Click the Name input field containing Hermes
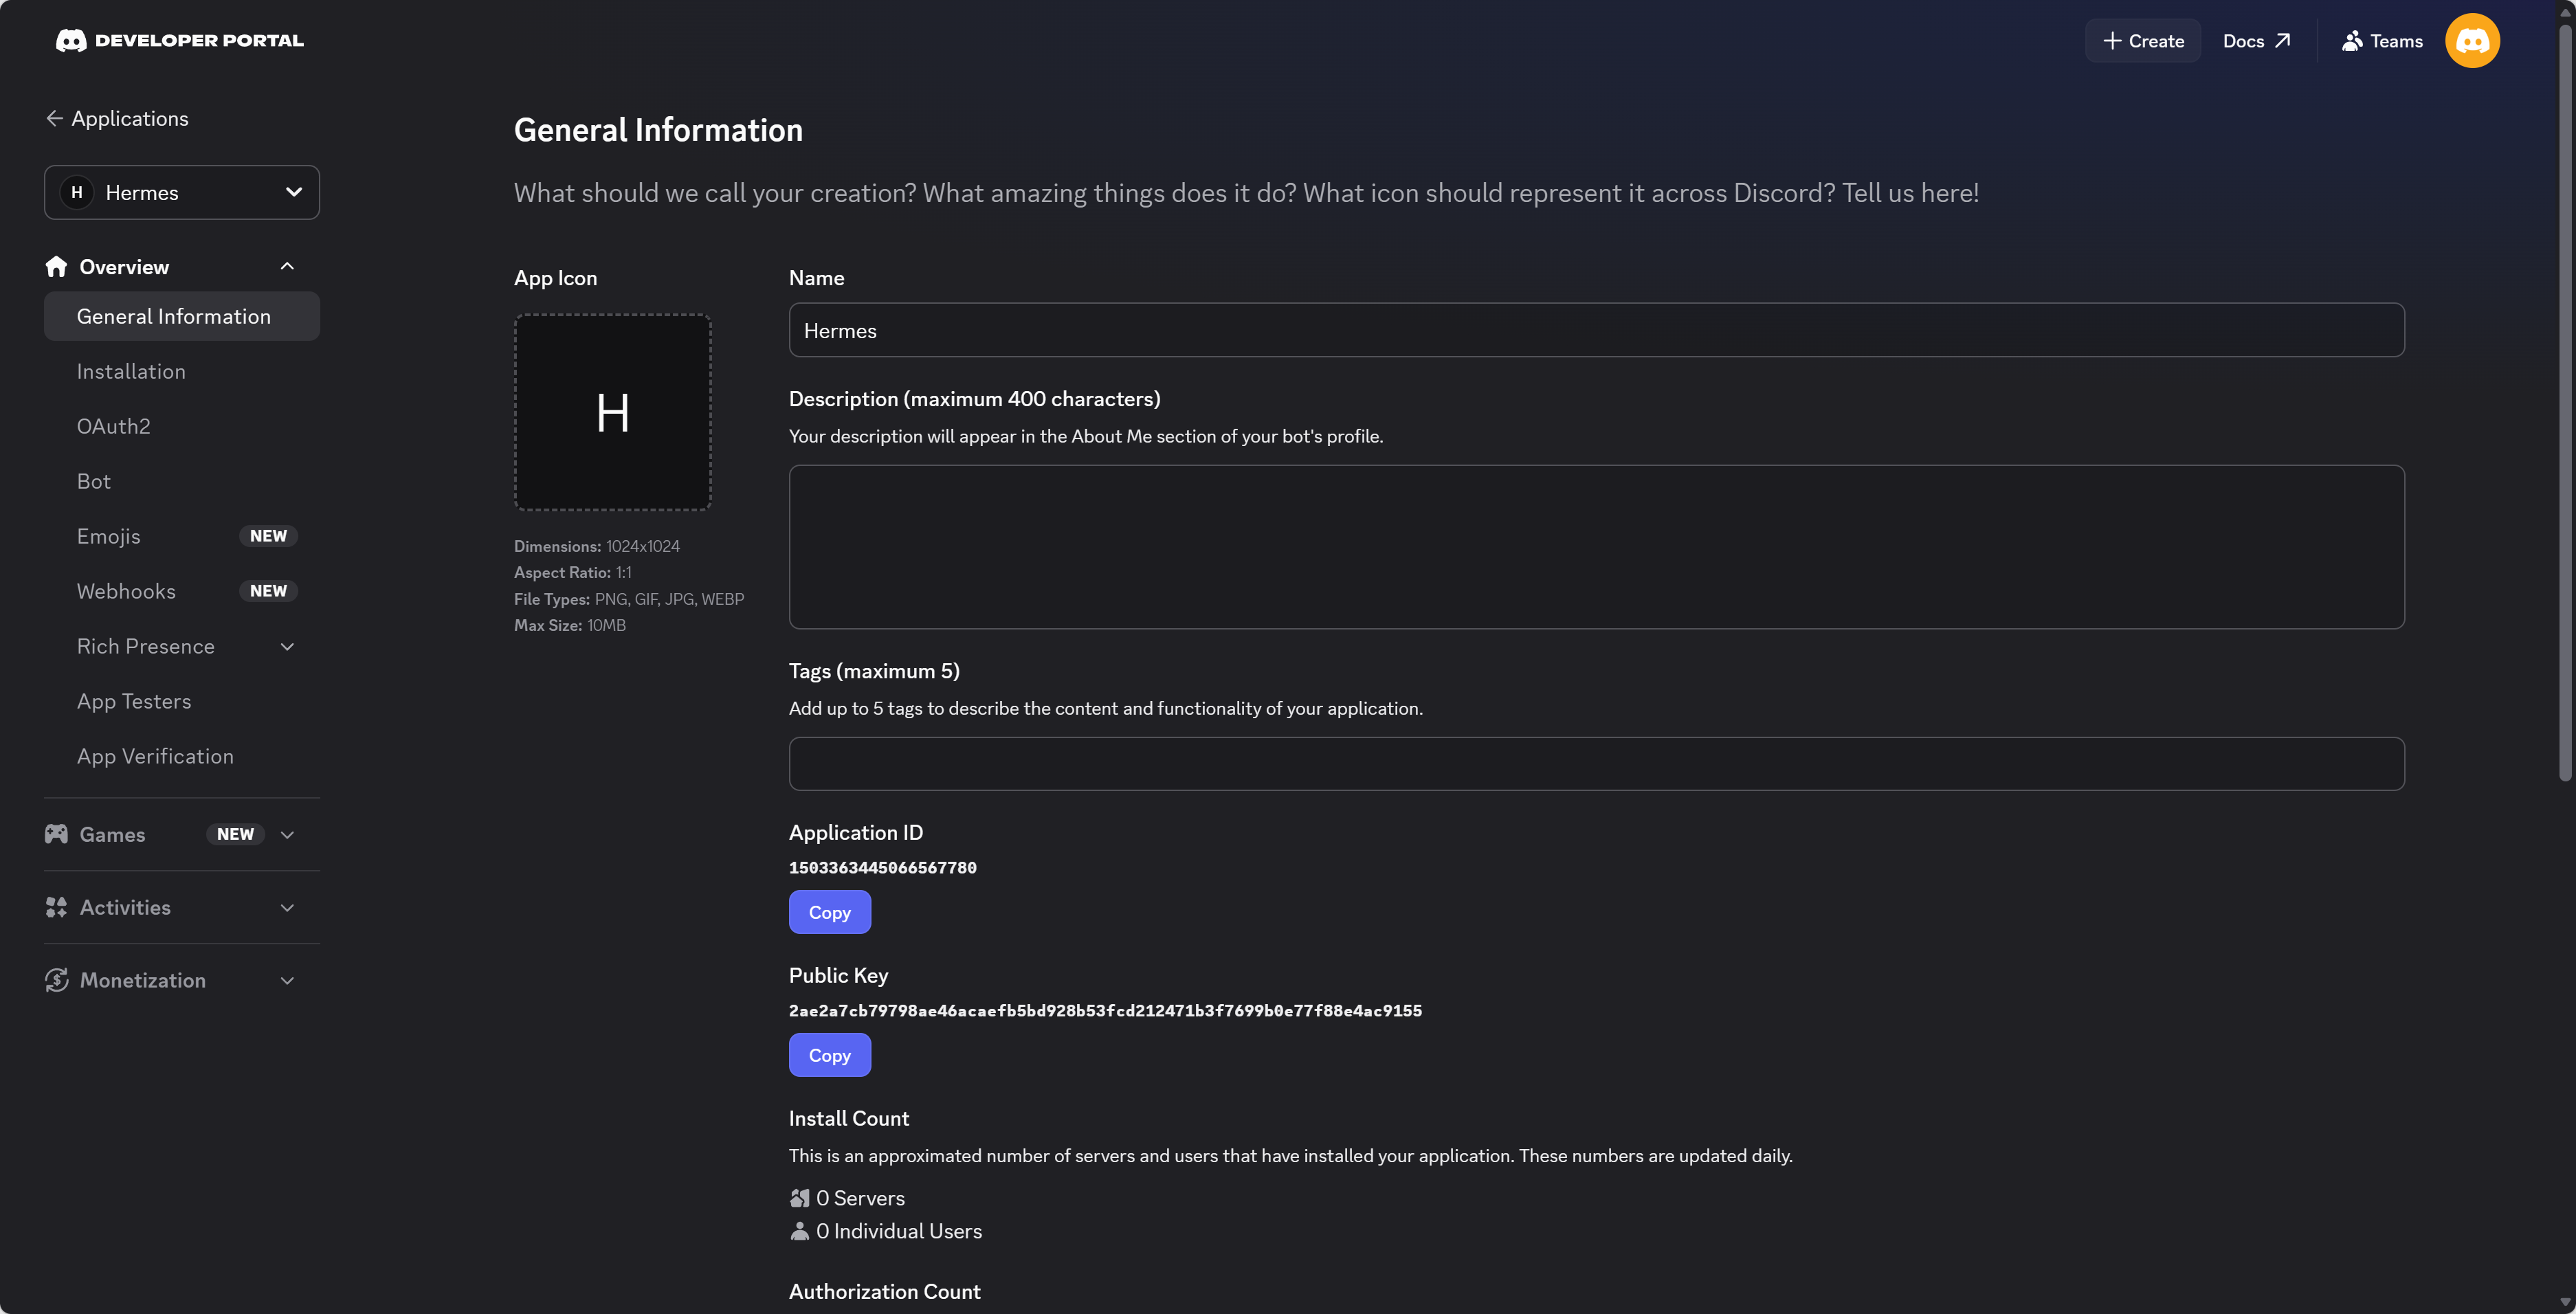The image size is (2576, 1314). [x=1596, y=330]
